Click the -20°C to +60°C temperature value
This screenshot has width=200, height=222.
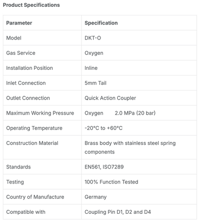103,128
